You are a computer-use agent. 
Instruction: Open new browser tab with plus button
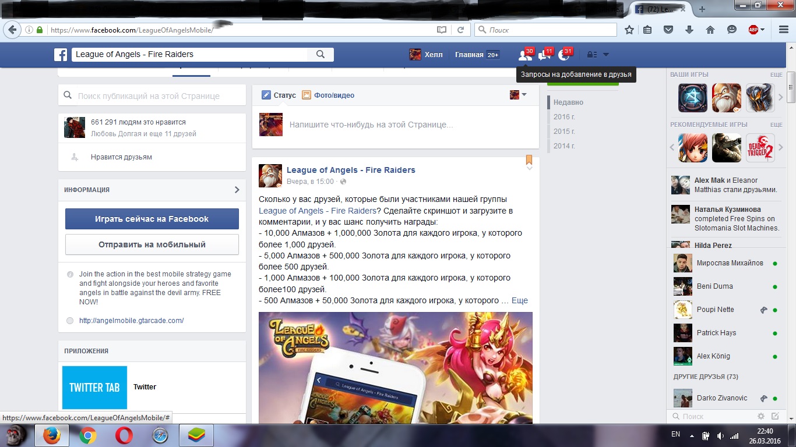tap(702, 9)
